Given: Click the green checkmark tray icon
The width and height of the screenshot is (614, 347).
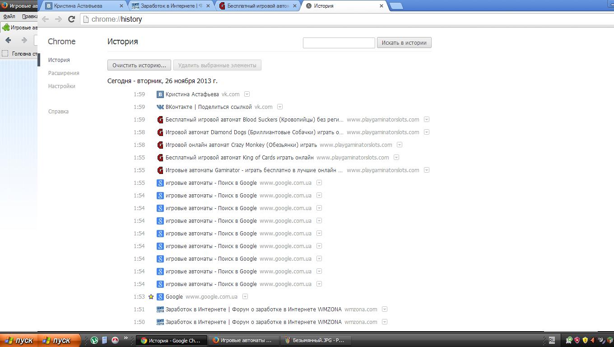Looking at the screenshot, I should tap(569, 340).
